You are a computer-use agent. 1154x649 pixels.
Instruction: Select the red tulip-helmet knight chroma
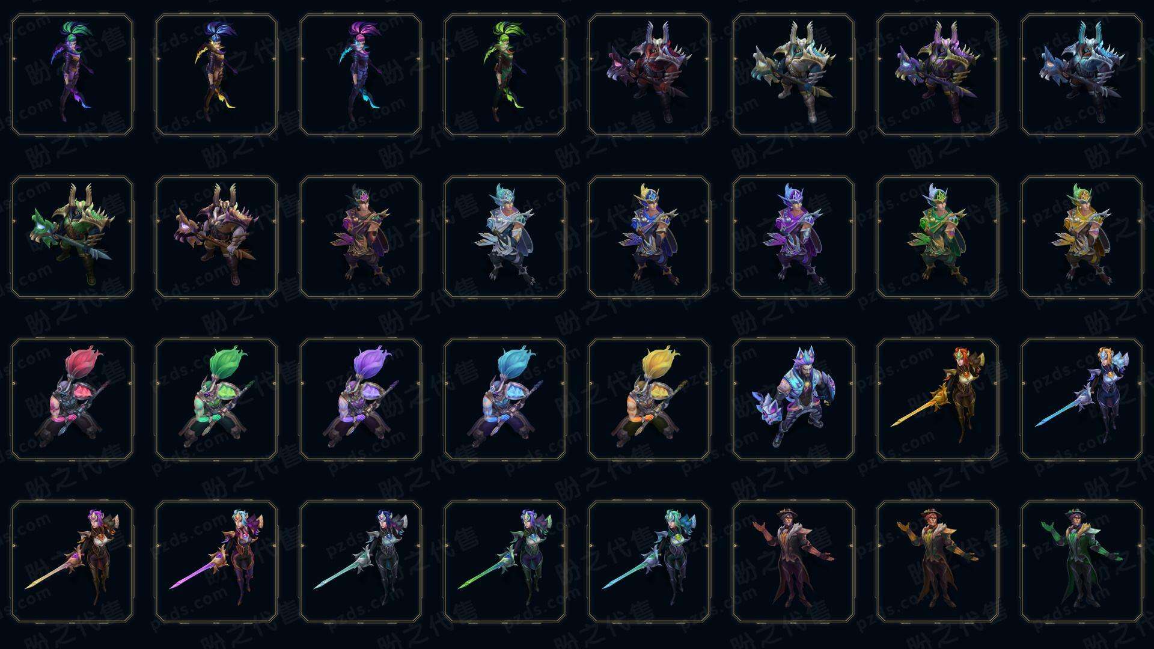pos(72,399)
